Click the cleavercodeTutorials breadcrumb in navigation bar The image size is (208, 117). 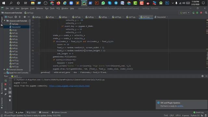click(12, 13)
